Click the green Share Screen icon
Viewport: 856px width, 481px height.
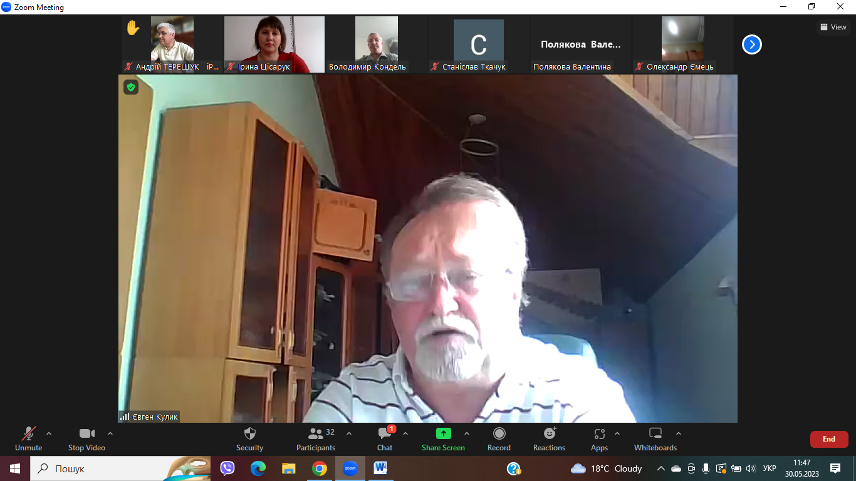pyautogui.click(x=443, y=433)
